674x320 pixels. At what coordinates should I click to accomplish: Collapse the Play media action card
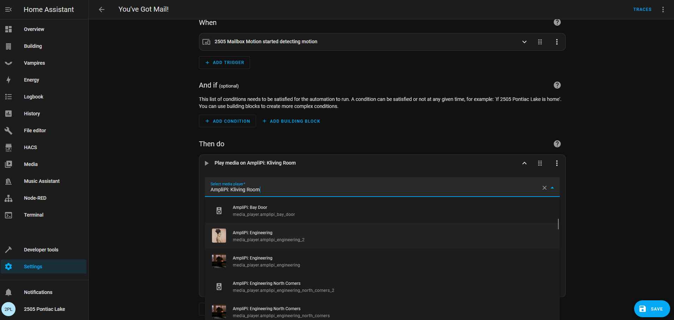coord(524,163)
